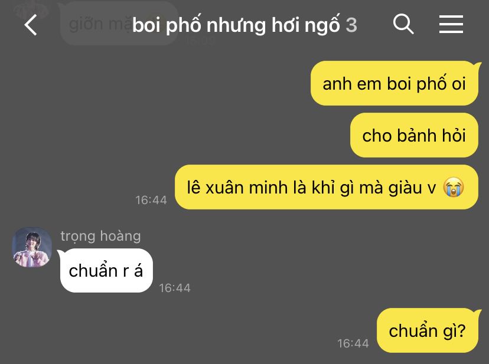Tap the 16:44 time beside chuẩn r á
The height and width of the screenshot is (364, 489).
pos(175,288)
